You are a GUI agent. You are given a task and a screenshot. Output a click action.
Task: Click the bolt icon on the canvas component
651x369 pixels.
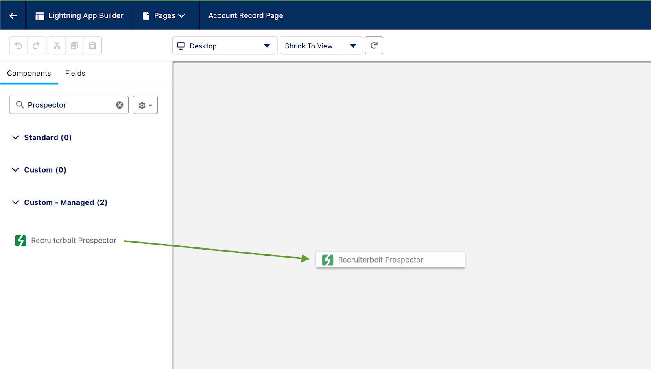pyautogui.click(x=328, y=260)
